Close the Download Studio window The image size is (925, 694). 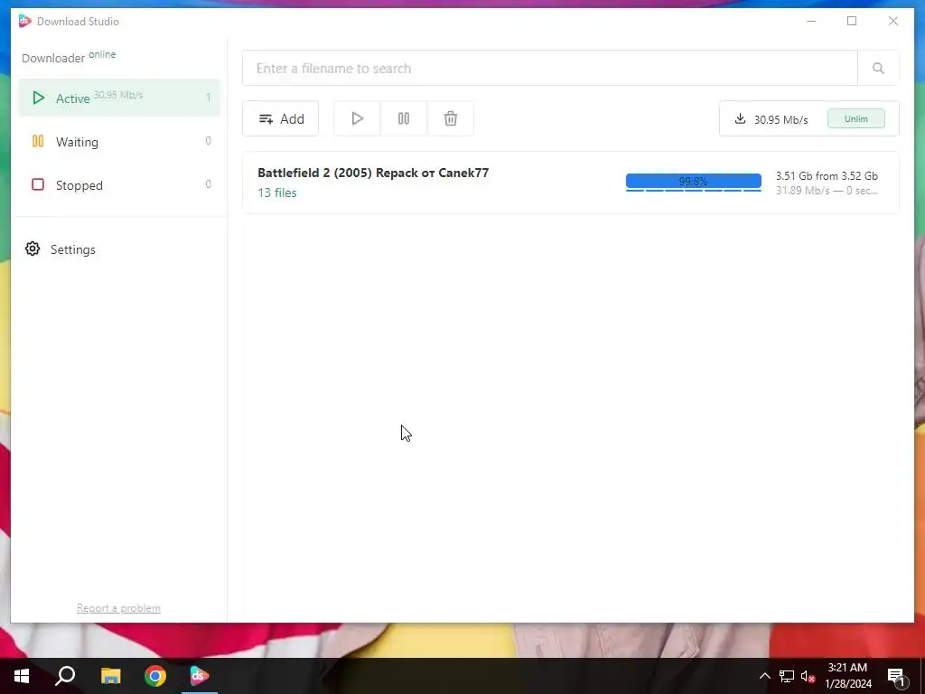893,22
